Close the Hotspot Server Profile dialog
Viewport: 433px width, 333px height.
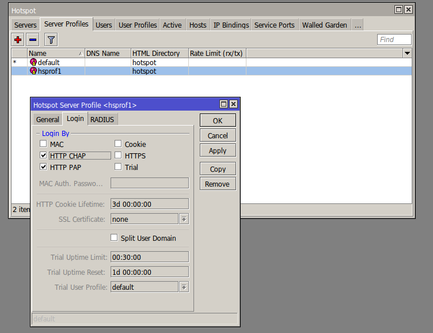(233, 104)
